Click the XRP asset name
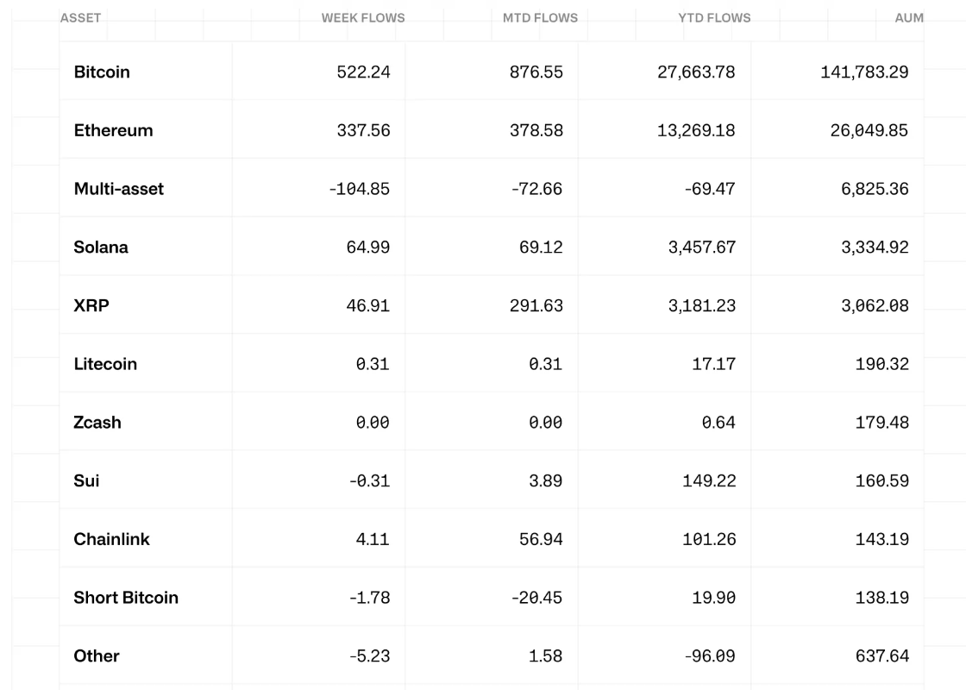The image size is (966, 690). click(x=91, y=306)
